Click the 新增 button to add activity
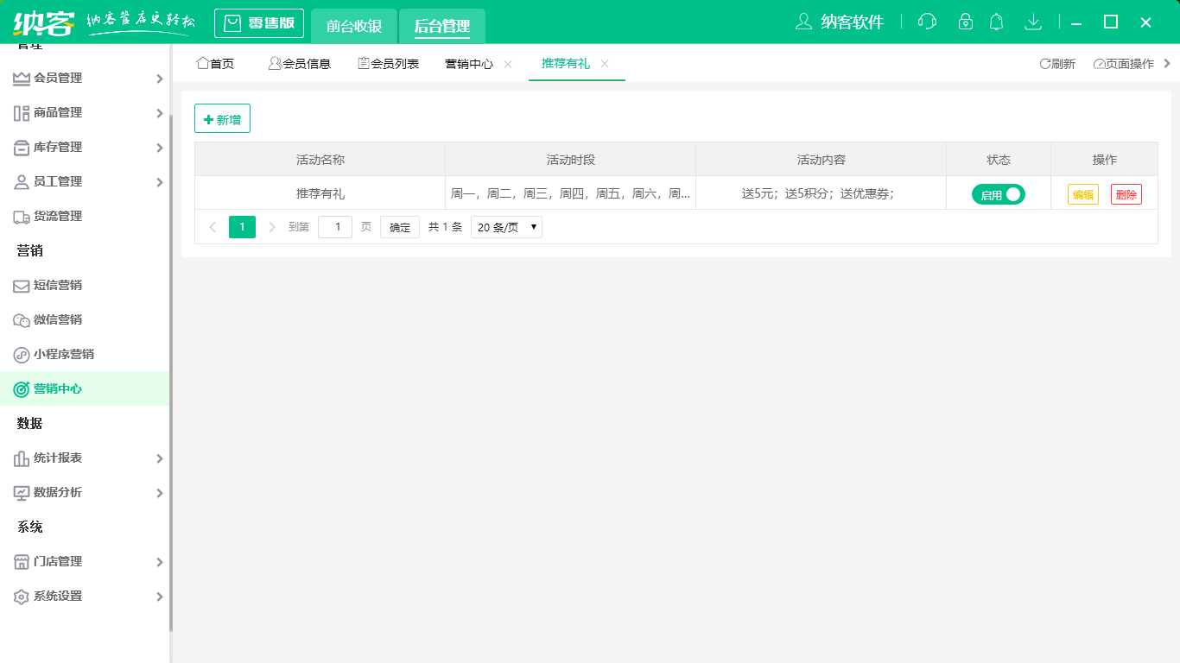 pos(222,118)
